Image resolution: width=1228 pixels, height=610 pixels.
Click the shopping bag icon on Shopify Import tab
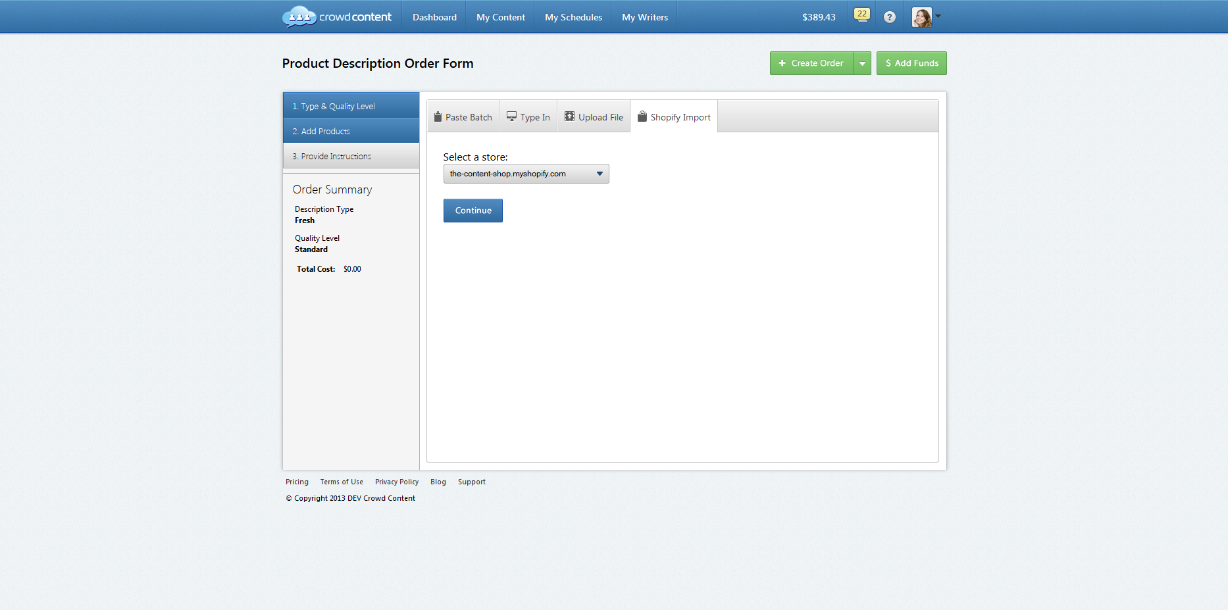(x=642, y=116)
